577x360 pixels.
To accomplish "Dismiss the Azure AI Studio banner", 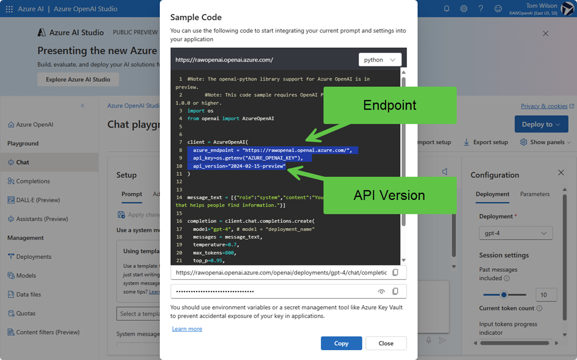I will coord(545,33).
